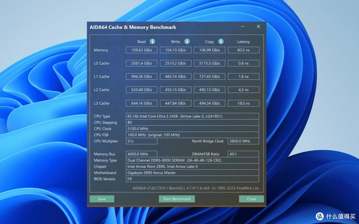Screen dimensions: 359x224
Task: Click L1 Cache latency 1.8 ns
Action: point(244,77)
